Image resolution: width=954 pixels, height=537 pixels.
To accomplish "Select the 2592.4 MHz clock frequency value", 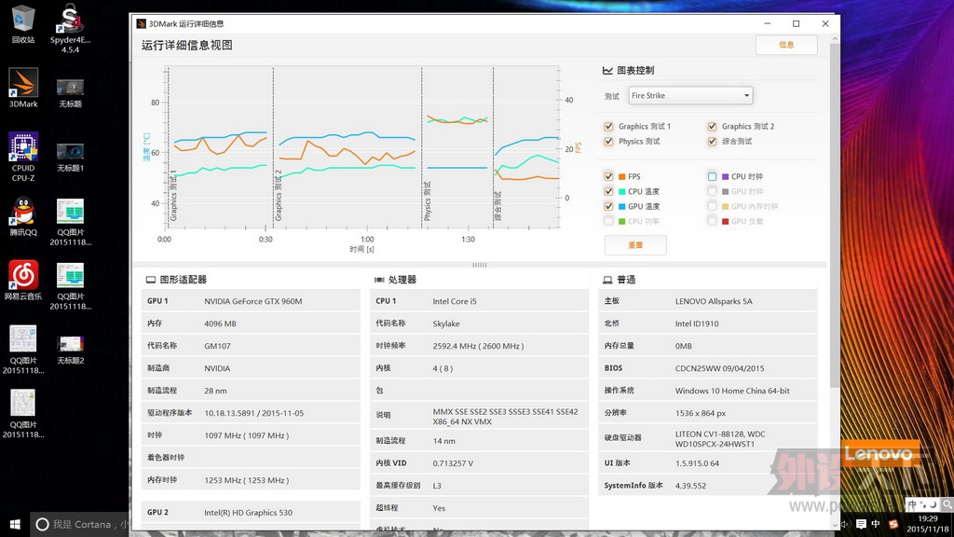I will 478,346.
